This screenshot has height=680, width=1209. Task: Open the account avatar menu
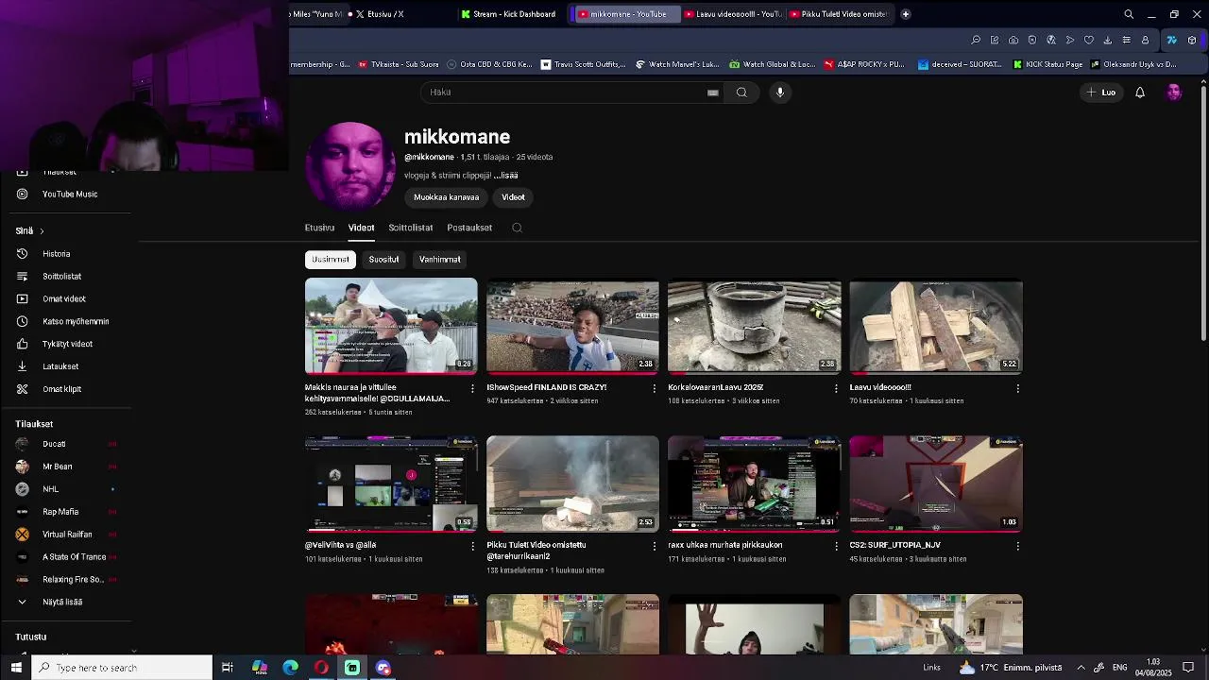[1174, 92]
